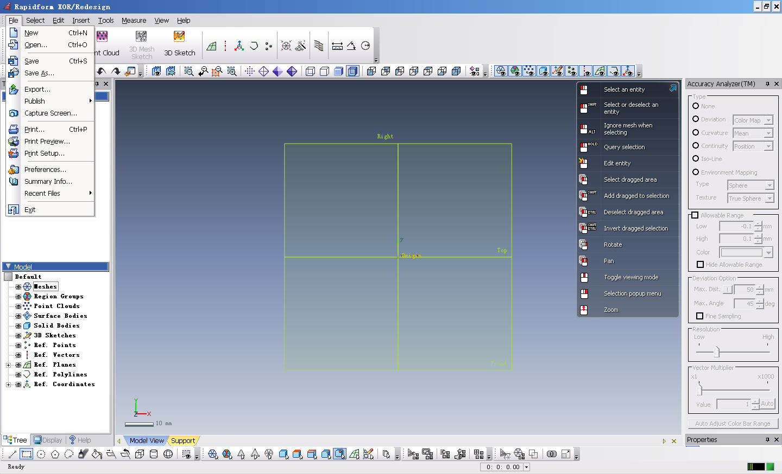
Task: Open the Select menu
Action: pos(35,21)
